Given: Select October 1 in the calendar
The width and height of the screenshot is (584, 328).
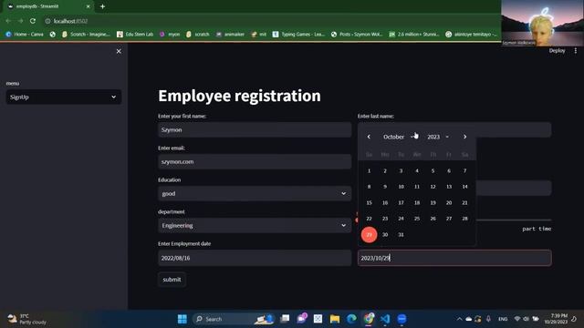Looking at the screenshot, I should [x=369, y=170].
